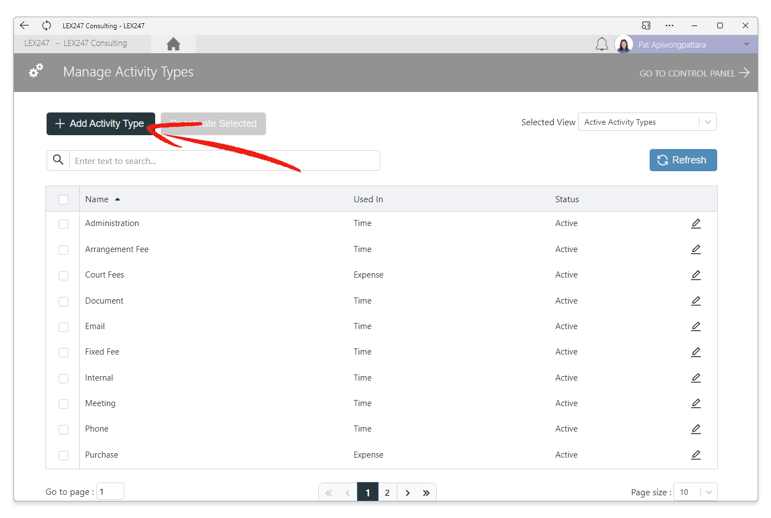
Task: Click the search magnifier icon
Action: tap(58, 160)
